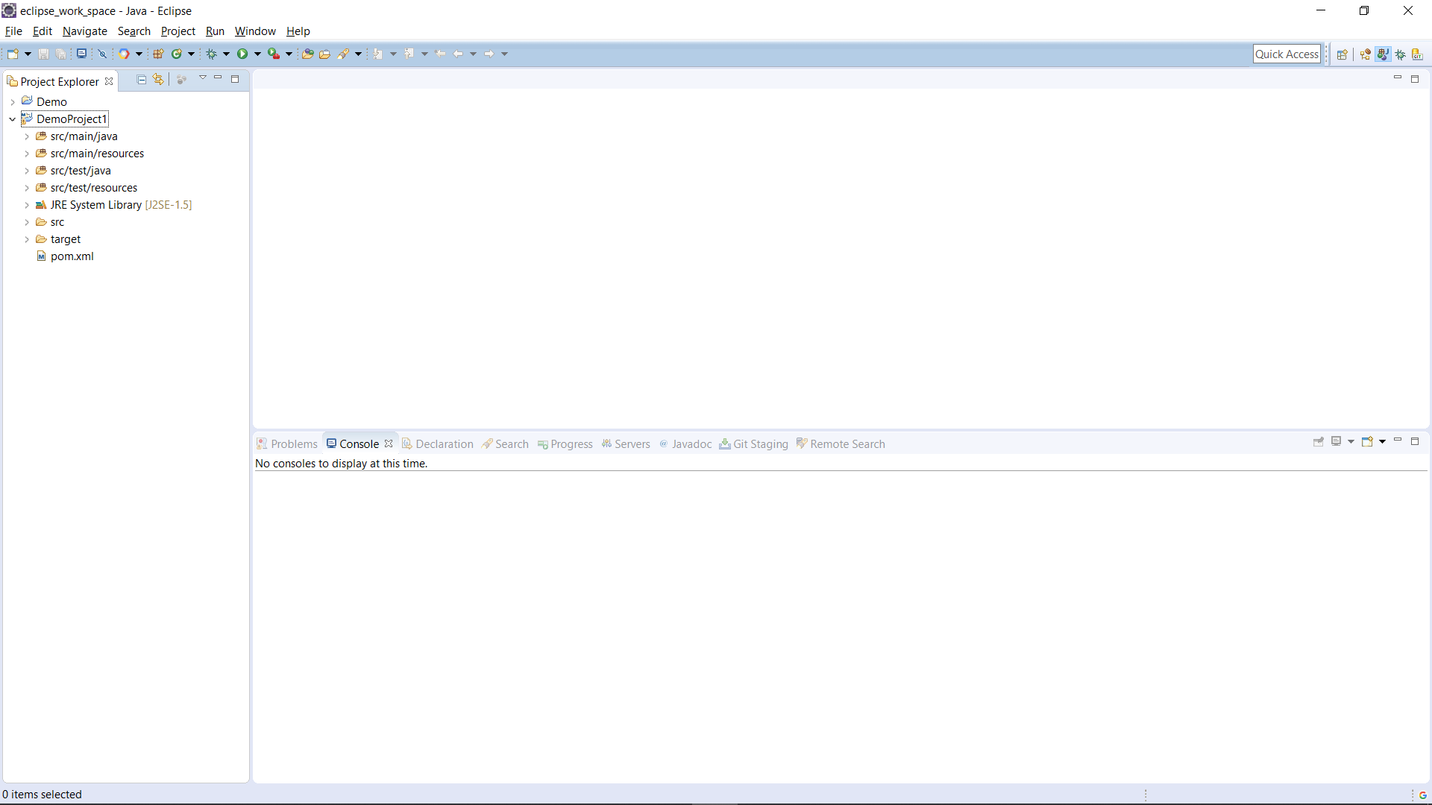Select the src/main/java folder
1432x805 pixels.
(84, 136)
